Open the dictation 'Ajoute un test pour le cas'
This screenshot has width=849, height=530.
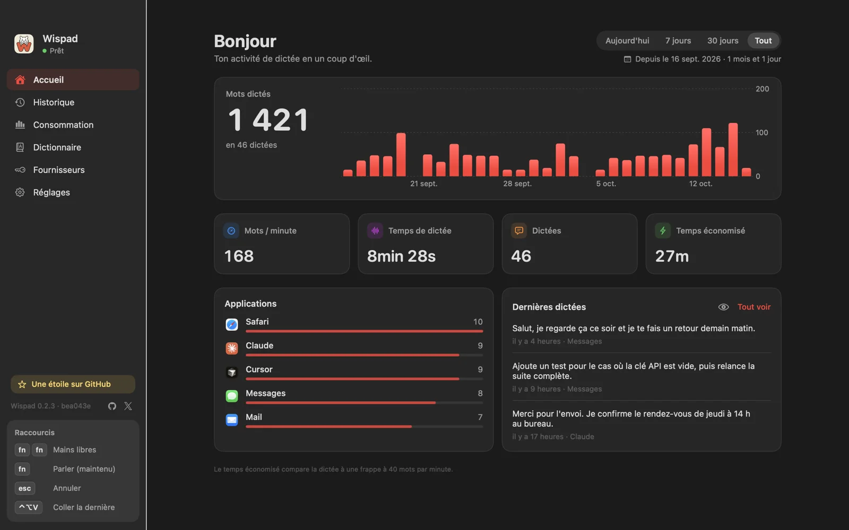642,377
